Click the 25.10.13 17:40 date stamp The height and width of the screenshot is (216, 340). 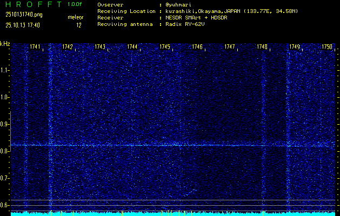click(x=23, y=25)
